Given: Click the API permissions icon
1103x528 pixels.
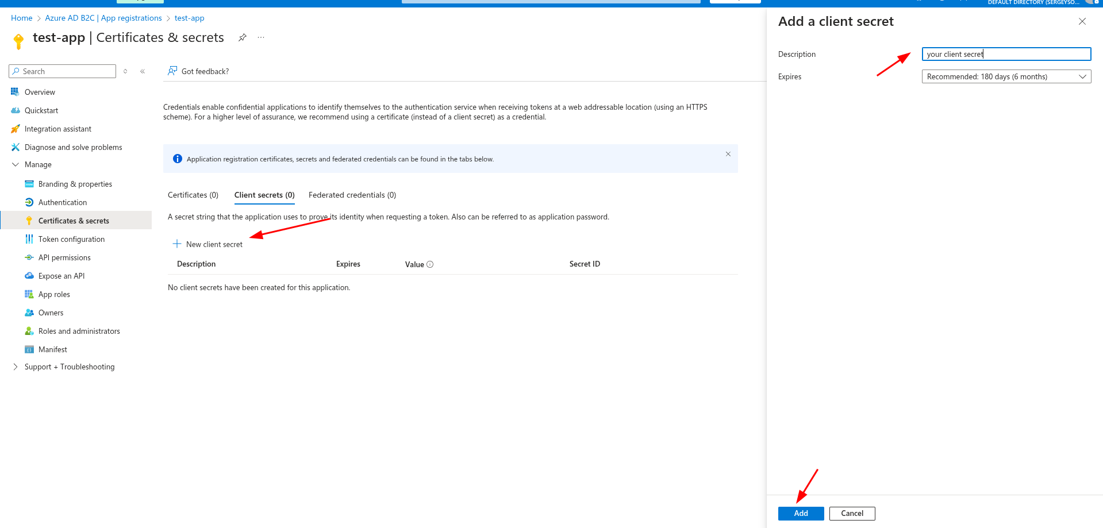Looking at the screenshot, I should [x=29, y=257].
